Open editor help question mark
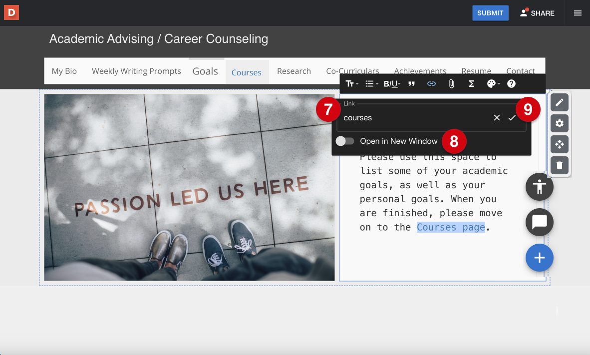The height and width of the screenshot is (355, 590). point(511,83)
